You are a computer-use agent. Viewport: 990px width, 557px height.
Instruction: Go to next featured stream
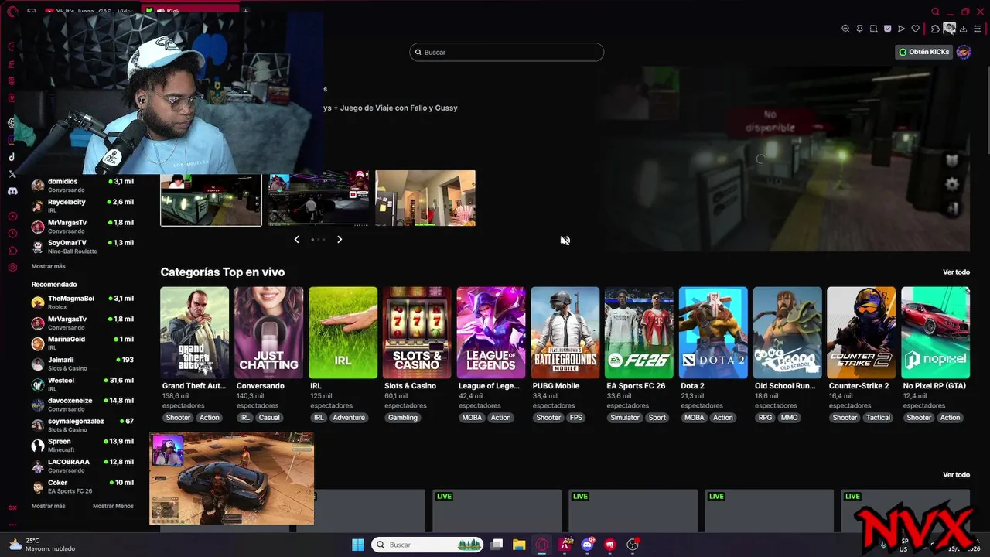coord(339,240)
